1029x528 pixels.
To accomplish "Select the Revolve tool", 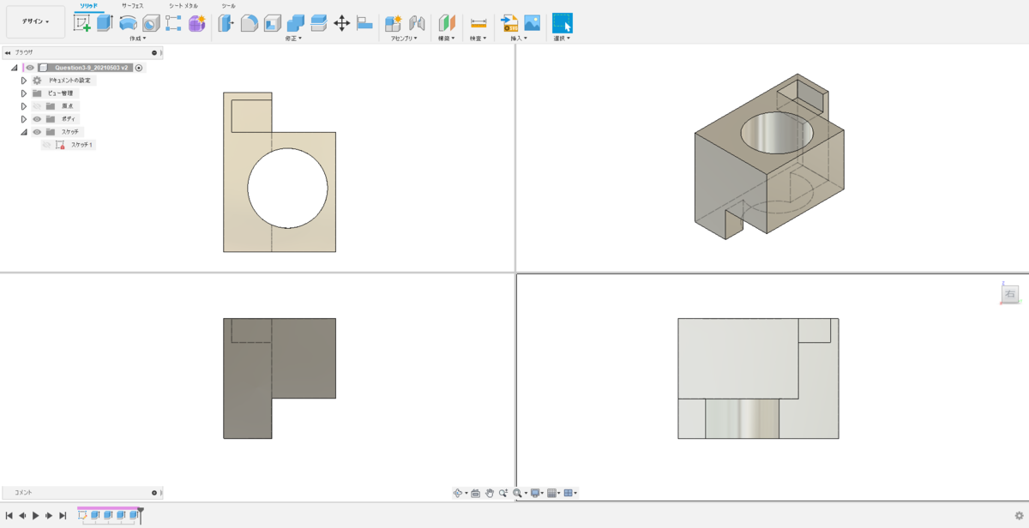I will [x=128, y=23].
